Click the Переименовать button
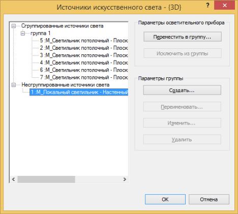238x214 pixels. [182, 107]
